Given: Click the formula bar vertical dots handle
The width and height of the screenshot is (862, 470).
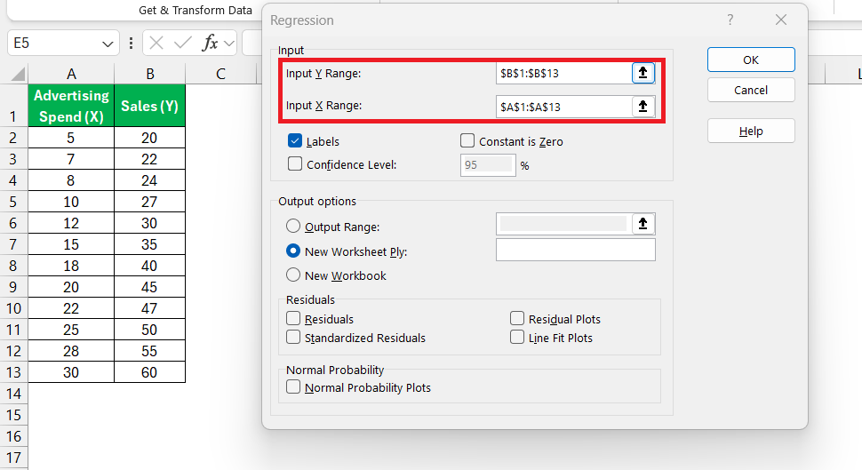Looking at the screenshot, I should [x=131, y=43].
